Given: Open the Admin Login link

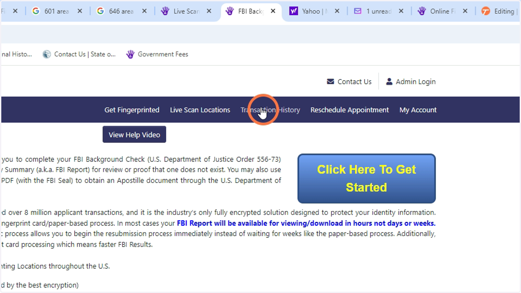Looking at the screenshot, I should pyautogui.click(x=415, y=82).
